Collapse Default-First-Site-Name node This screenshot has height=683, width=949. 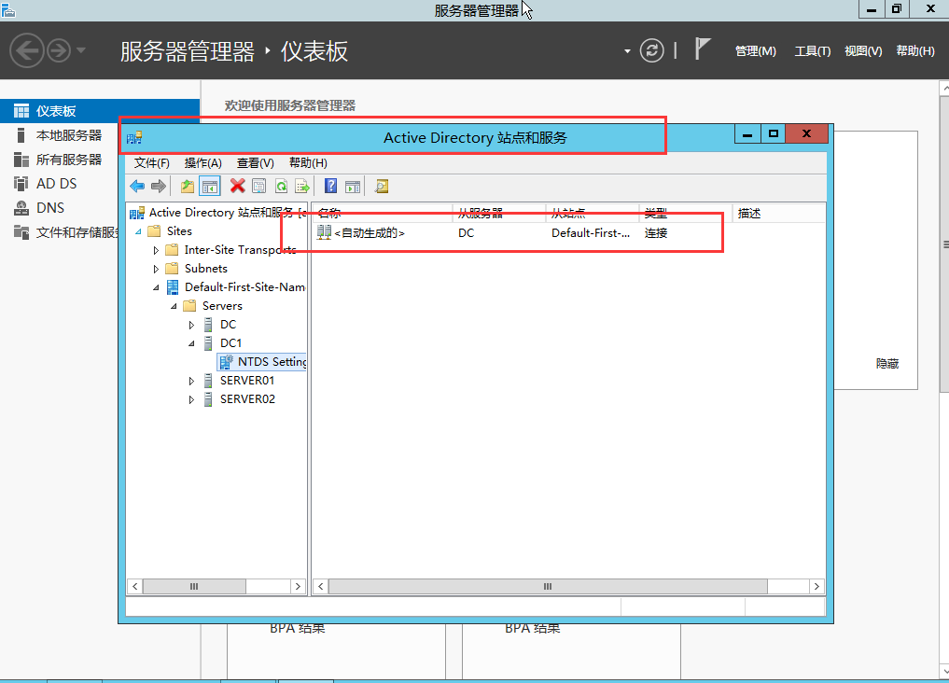click(156, 287)
